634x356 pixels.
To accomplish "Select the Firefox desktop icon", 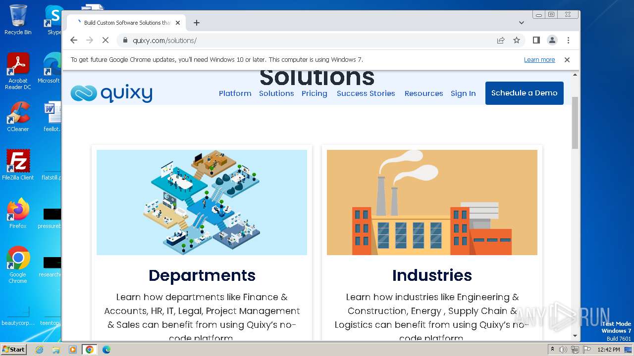I will [x=18, y=214].
